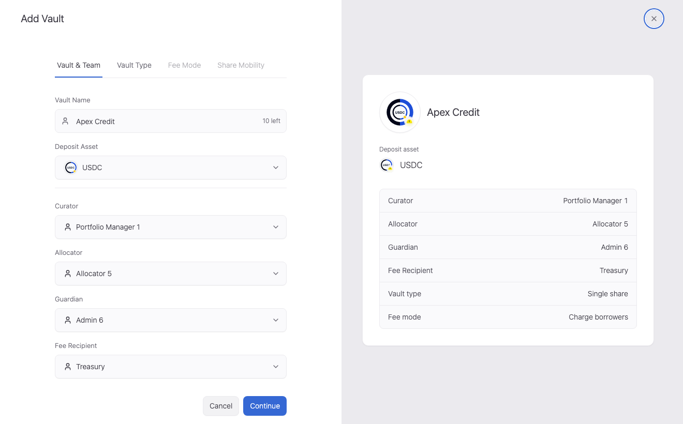Click the person icon beside Portfolio Manager 1

click(67, 227)
